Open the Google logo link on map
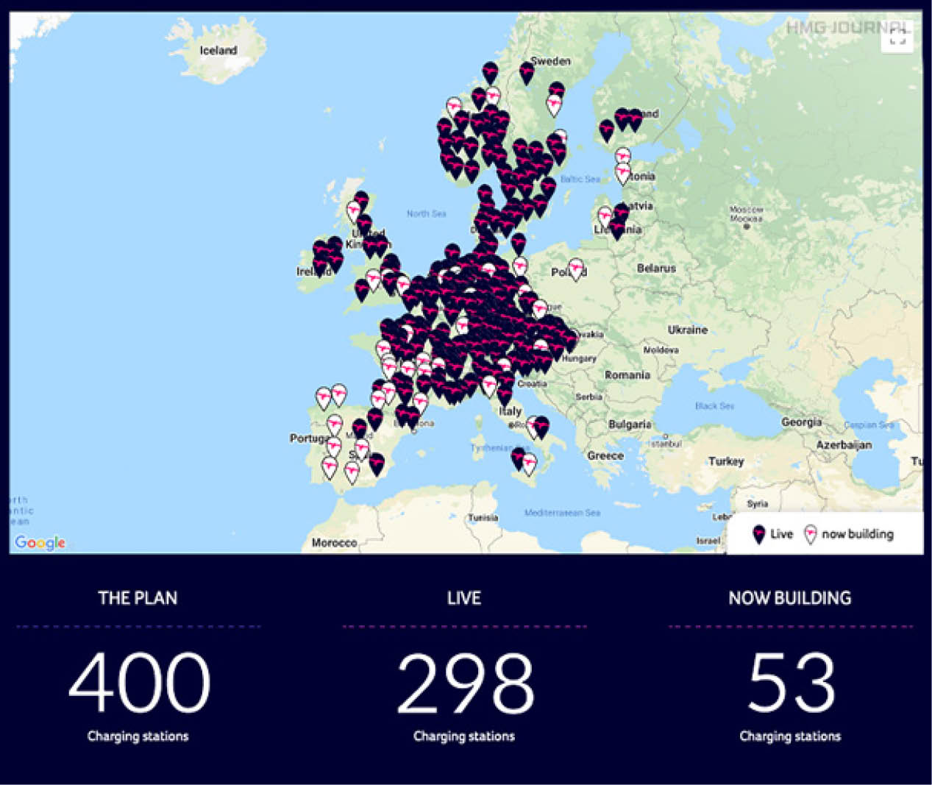The image size is (932, 785). (40, 543)
